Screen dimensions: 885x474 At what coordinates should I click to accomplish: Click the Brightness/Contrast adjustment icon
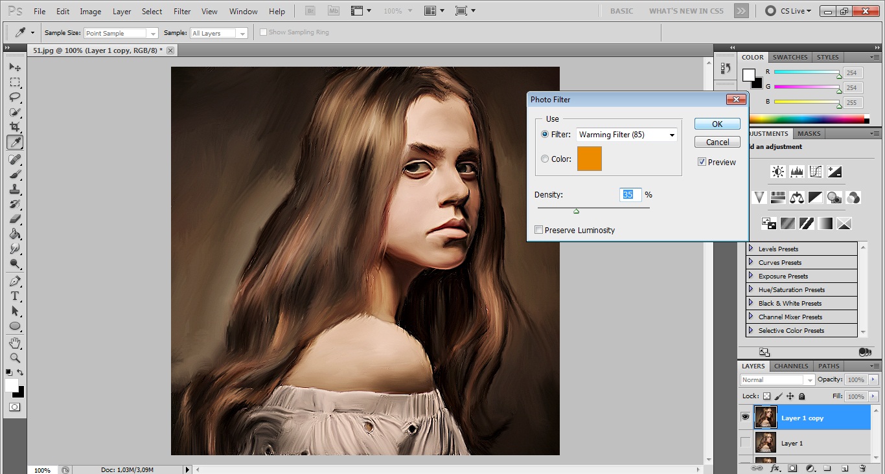(777, 172)
